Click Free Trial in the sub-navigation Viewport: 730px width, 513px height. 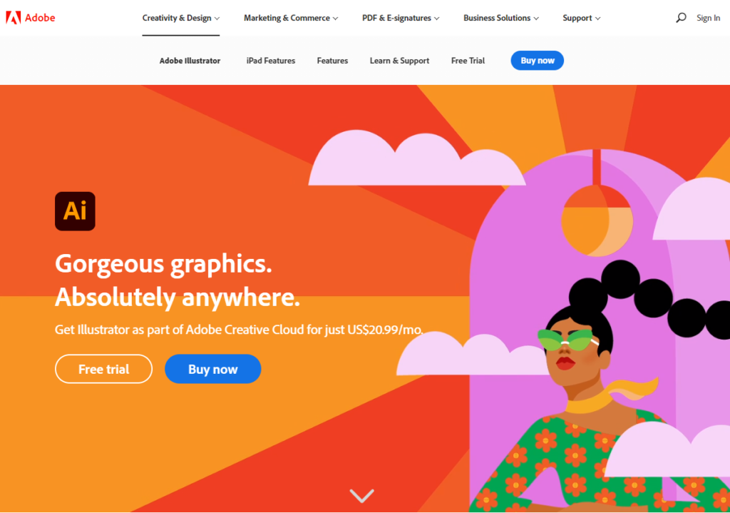coord(468,61)
